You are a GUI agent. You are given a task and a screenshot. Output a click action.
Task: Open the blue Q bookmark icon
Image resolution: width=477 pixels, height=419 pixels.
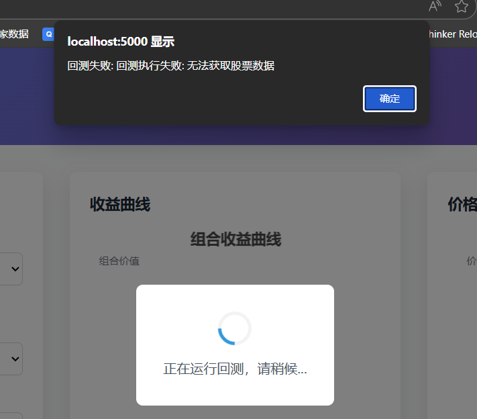[x=48, y=34]
